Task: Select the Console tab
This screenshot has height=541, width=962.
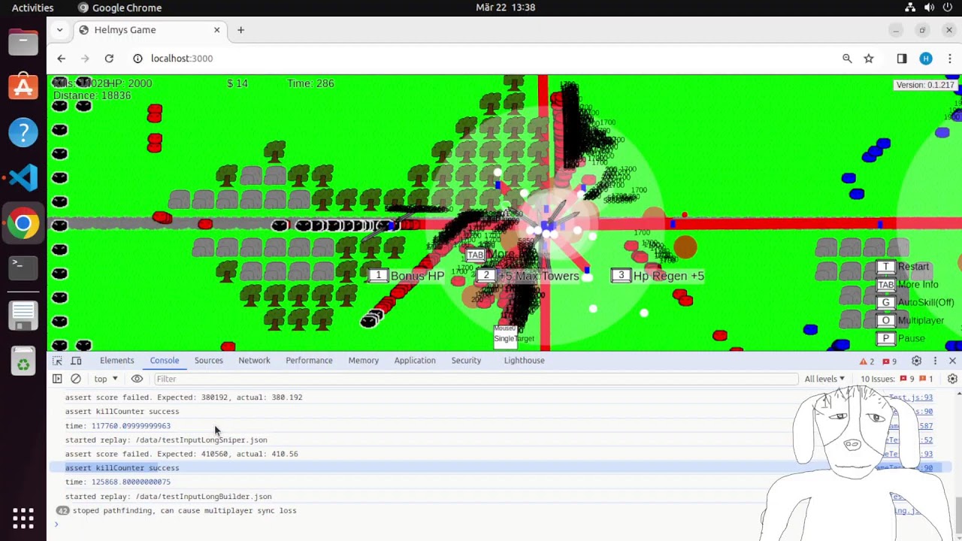Action: (x=164, y=361)
